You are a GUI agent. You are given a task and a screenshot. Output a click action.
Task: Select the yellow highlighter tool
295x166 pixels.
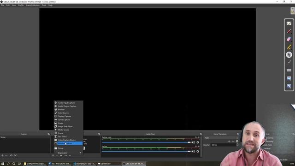[x=289, y=47]
